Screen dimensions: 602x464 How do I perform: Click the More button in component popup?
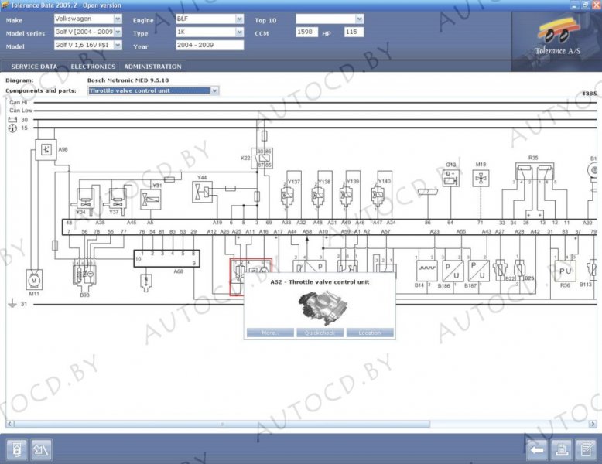point(270,333)
